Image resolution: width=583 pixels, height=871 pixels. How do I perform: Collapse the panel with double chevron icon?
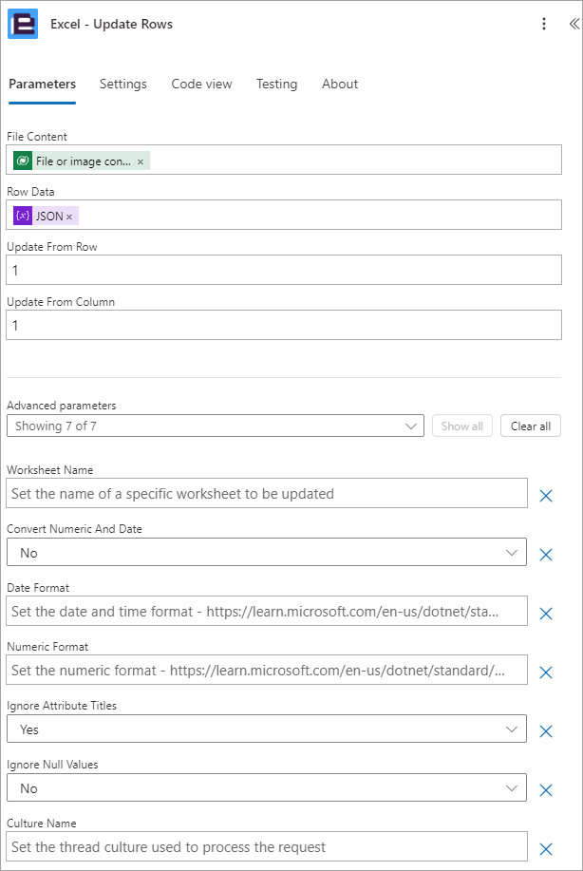click(574, 24)
